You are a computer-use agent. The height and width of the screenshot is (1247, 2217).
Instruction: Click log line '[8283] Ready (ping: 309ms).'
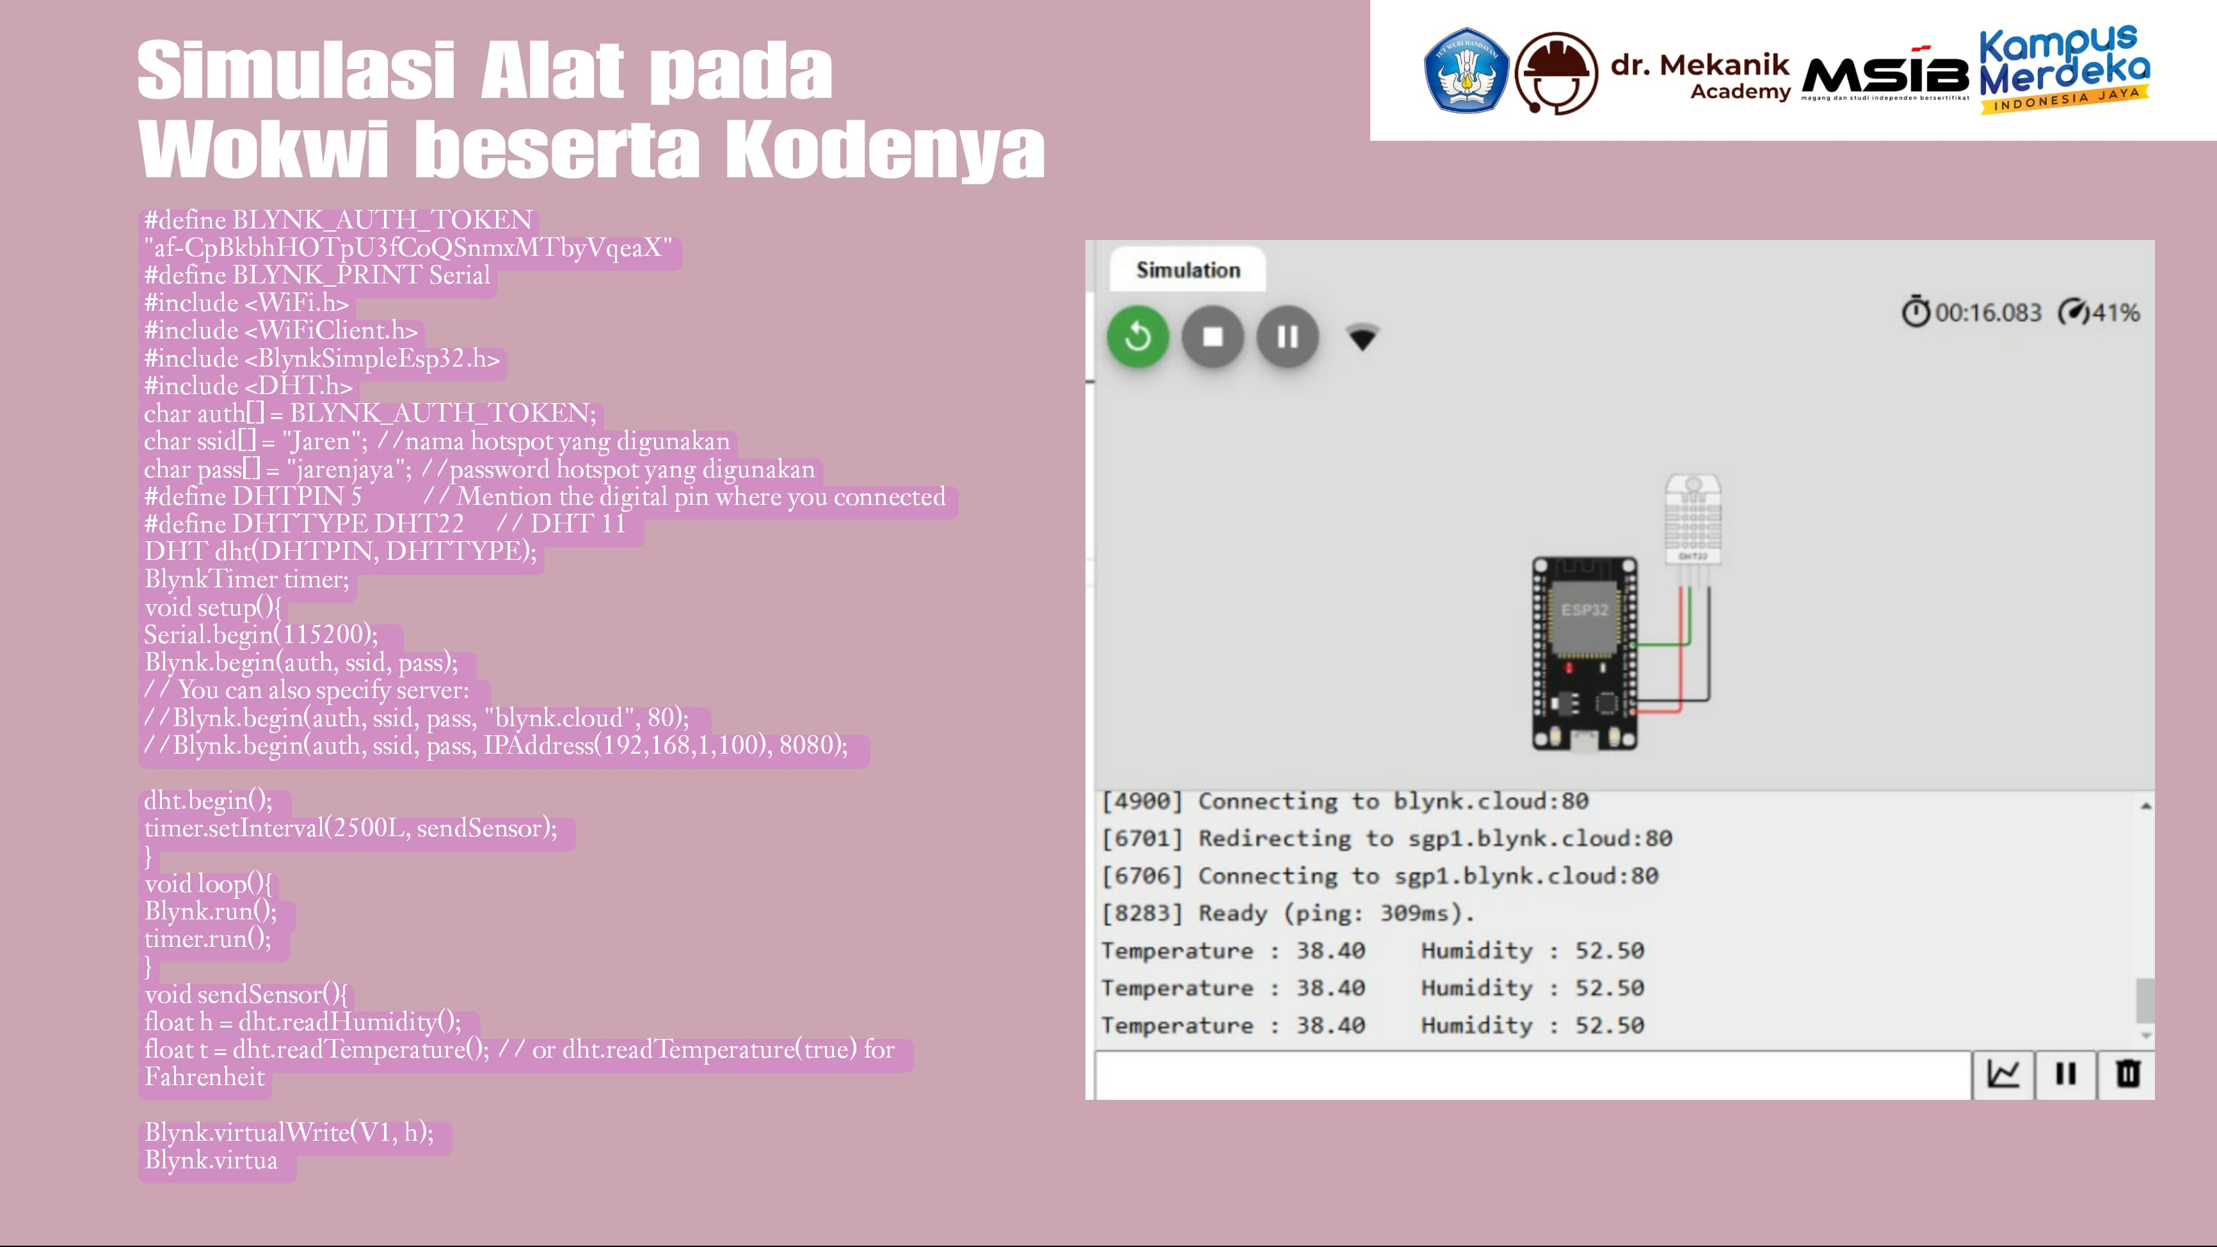click(1288, 913)
